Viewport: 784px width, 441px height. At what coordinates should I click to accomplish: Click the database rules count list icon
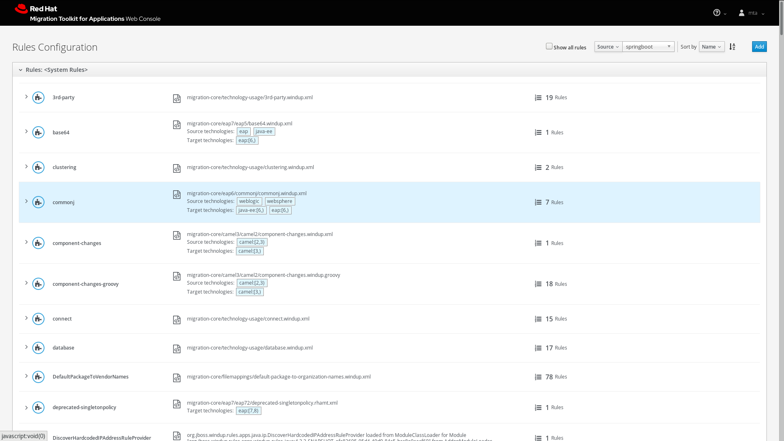[x=538, y=348]
